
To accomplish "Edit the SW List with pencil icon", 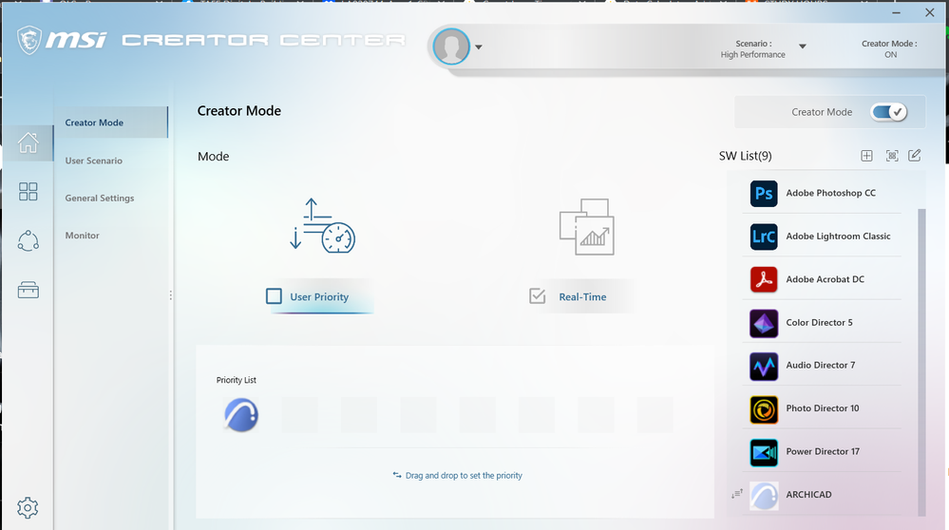I will (915, 156).
